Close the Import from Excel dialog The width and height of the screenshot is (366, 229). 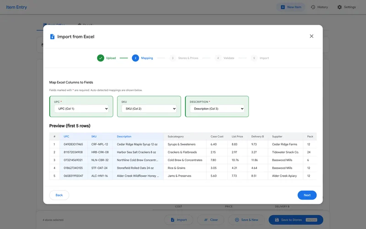tap(312, 36)
